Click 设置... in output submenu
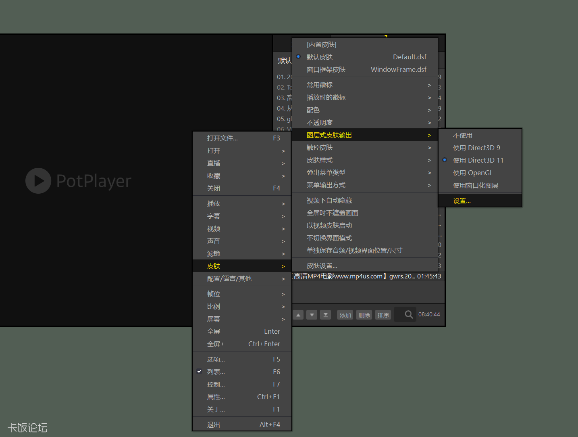578x437 pixels. [x=480, y=201]
